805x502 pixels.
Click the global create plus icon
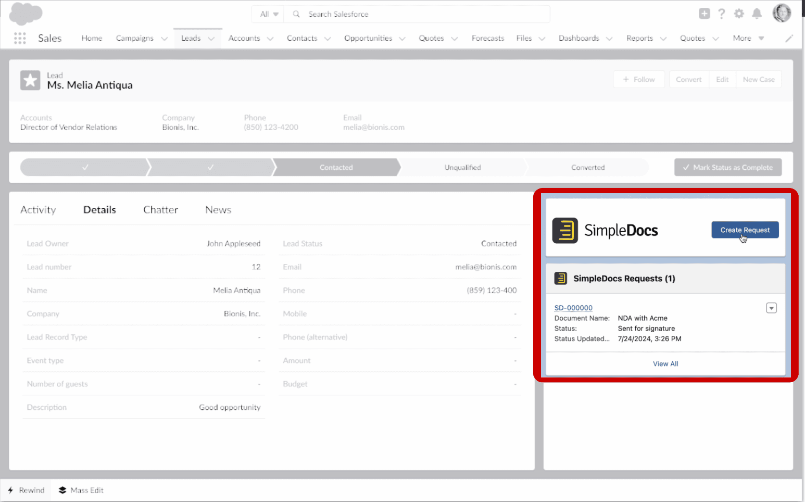point(705,14)
